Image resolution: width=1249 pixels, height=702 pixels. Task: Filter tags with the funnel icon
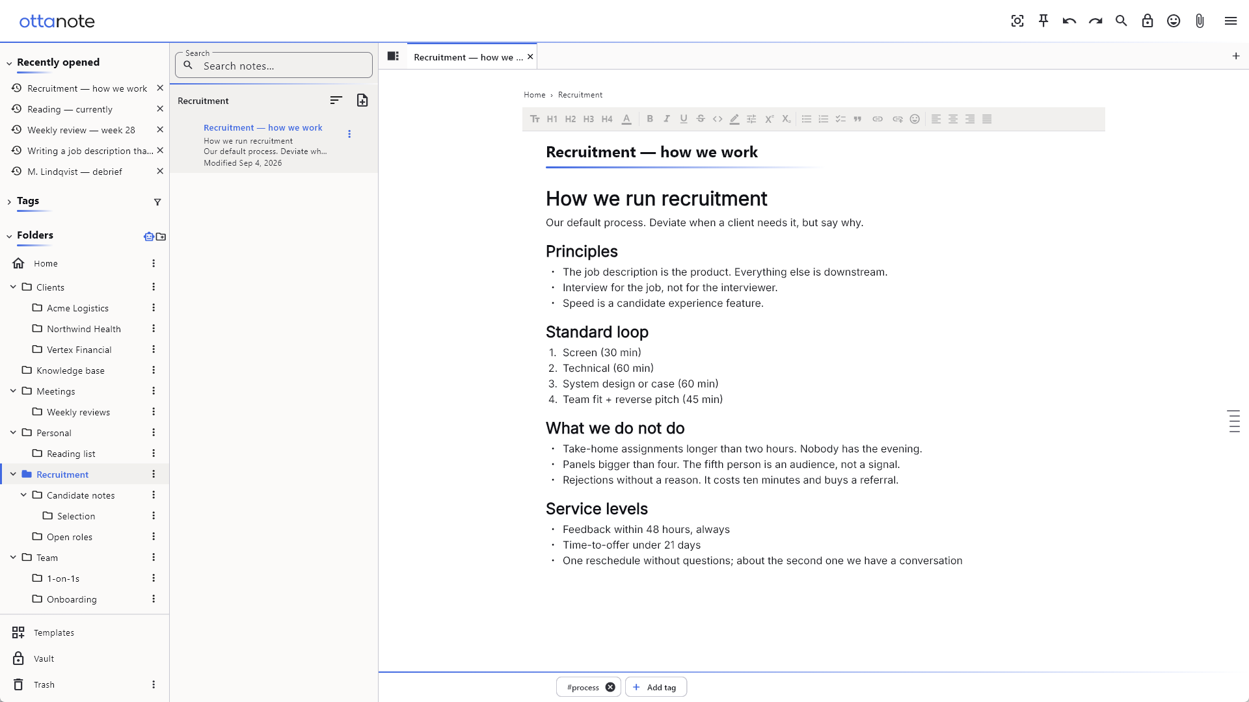click(157, 202)
